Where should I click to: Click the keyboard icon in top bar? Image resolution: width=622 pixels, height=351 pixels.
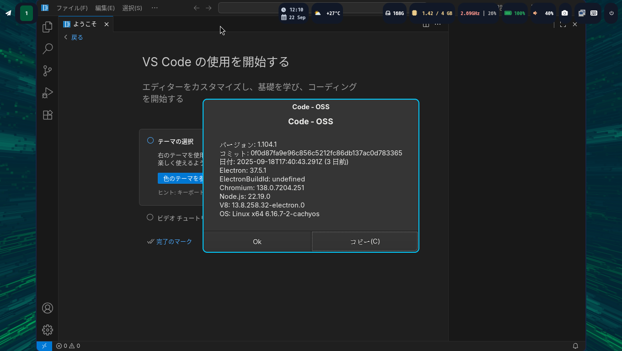tap(594, 13)
